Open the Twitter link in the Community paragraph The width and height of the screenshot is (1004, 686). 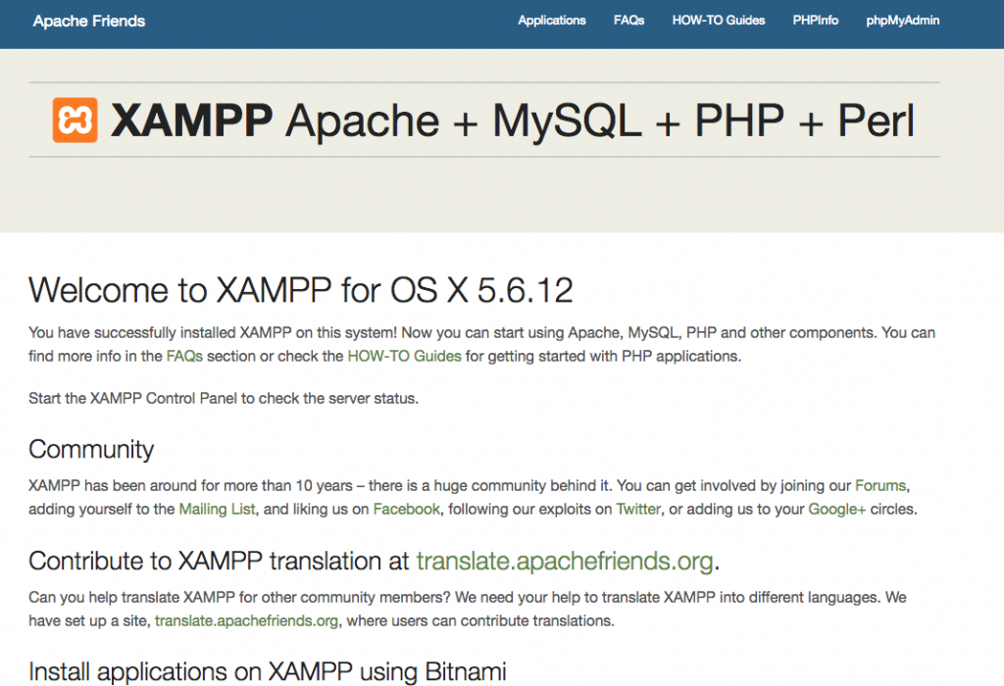point(638,509)
